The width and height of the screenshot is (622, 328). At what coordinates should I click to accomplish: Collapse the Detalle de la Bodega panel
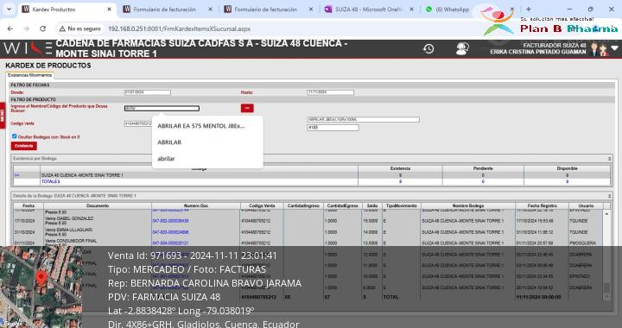point(610,196)
